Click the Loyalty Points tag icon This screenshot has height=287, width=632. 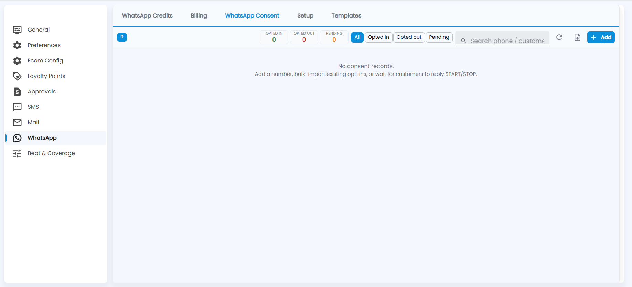17,76
